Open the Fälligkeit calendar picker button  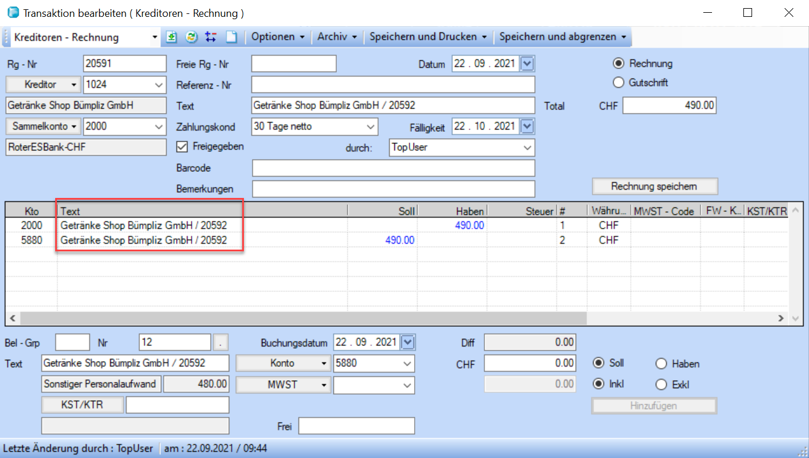[527, 126]
